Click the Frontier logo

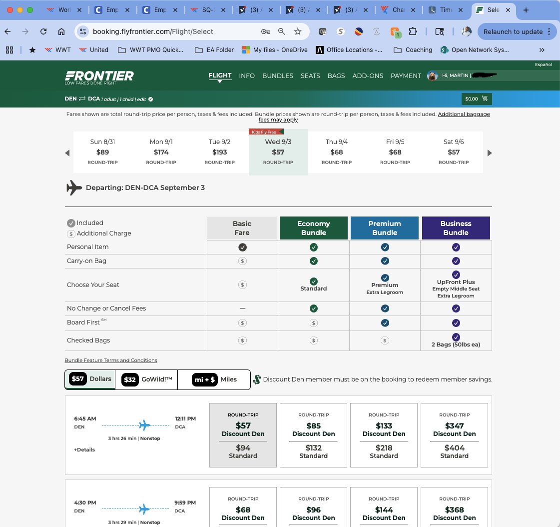99,77
